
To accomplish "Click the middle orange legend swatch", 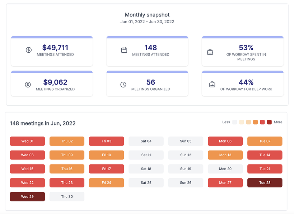I will [x=255, y=122].
